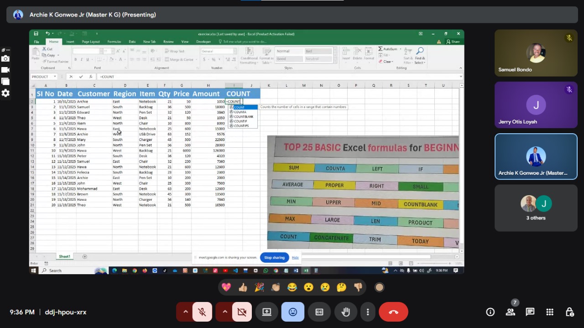Image resolution: width=584 pixels, height=328 pixels.
Task: Show the people participants list
Action: pyautogui.click(x=510, y=312)
